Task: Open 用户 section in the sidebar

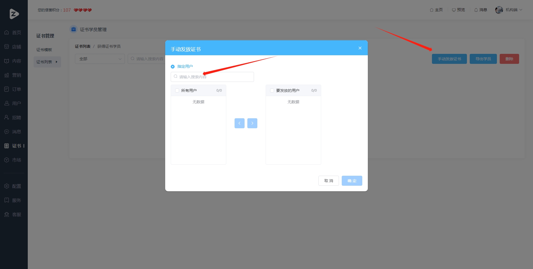Action: (x=13, y=104)
